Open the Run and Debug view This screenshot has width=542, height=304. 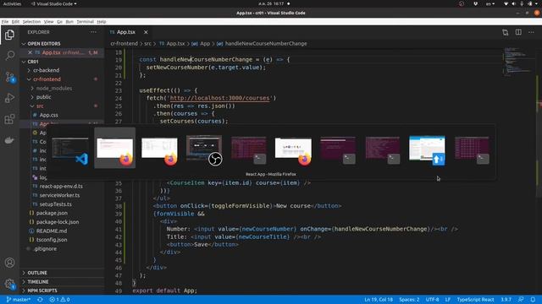[x=9, y=98]
